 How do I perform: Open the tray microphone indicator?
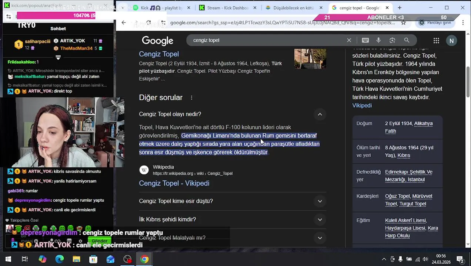point(400,259)
